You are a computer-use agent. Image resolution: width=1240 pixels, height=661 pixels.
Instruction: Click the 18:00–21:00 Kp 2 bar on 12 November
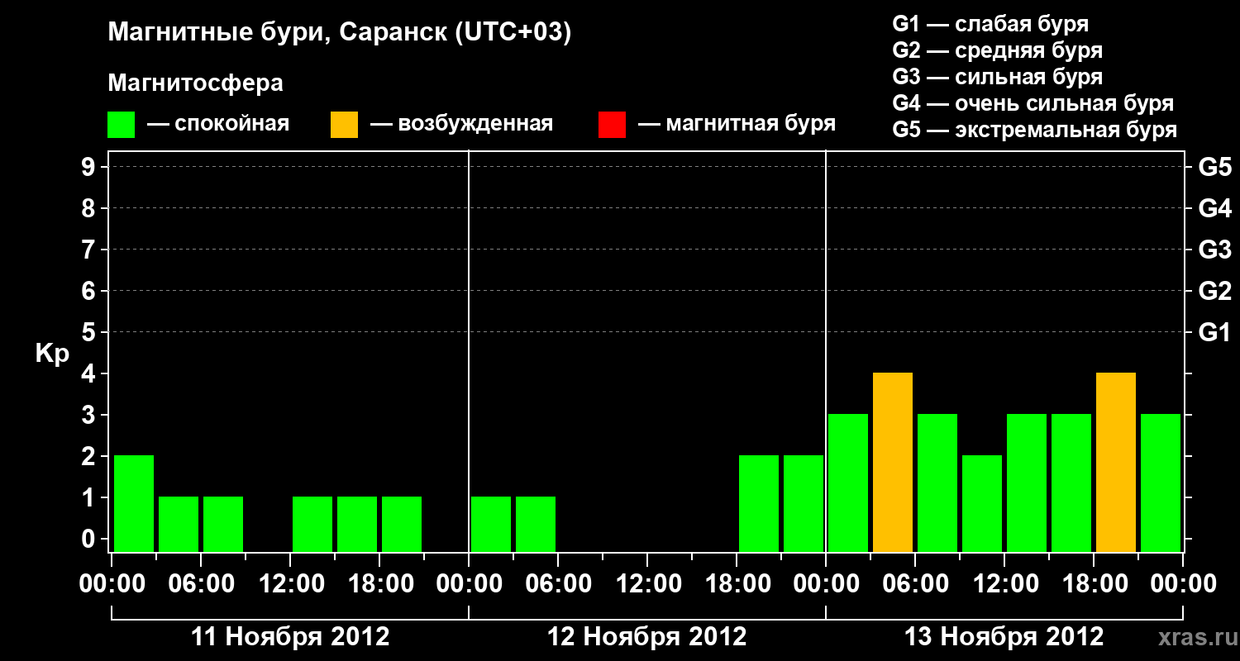click(759, 503)
